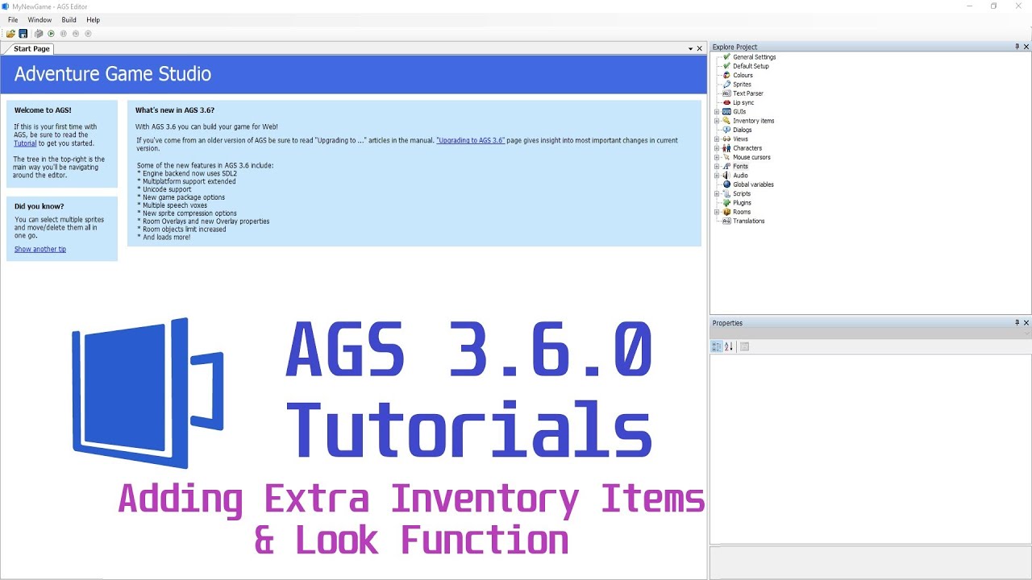Expand the Mouse cursors tree node
Screen dimensions: 1032x580
coord(717,157)
